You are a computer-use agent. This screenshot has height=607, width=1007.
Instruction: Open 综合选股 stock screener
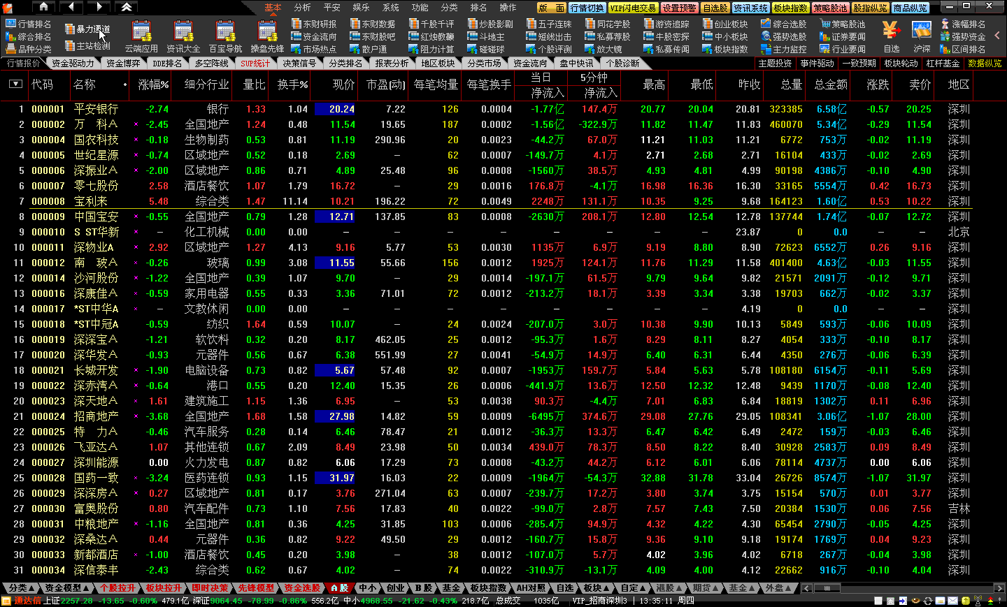coord(784,24)
